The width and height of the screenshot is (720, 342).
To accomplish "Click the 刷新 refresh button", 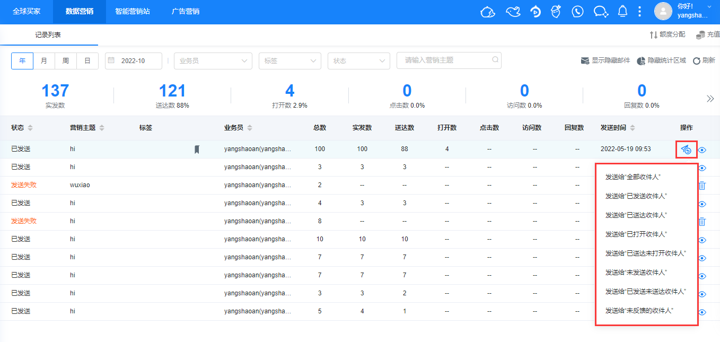I will click(x=704, y=60).
